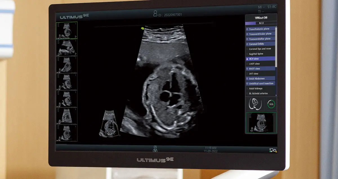Select the second thumbnail labeled 2 VID
The height and width of the screenshot is (179, 338).
(67, 47)
